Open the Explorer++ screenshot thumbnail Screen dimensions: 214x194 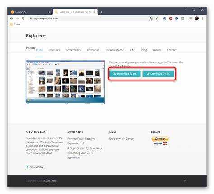pyautogui.click(x=65, y=82)
